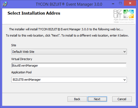The width and height of the screenshot is (138, 108).
Task: Open the Site dropdown showing Default Web Site
Action: point(69,52)
